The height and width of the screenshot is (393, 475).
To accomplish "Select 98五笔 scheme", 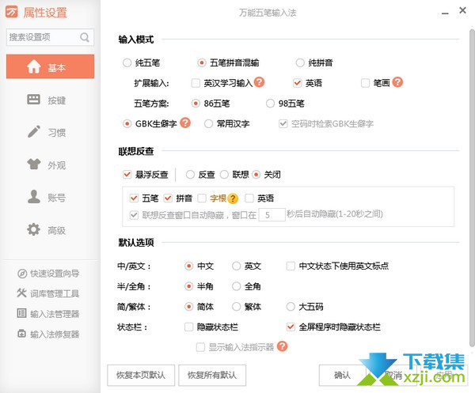I will pyautogui.click(x=270, y=104).
